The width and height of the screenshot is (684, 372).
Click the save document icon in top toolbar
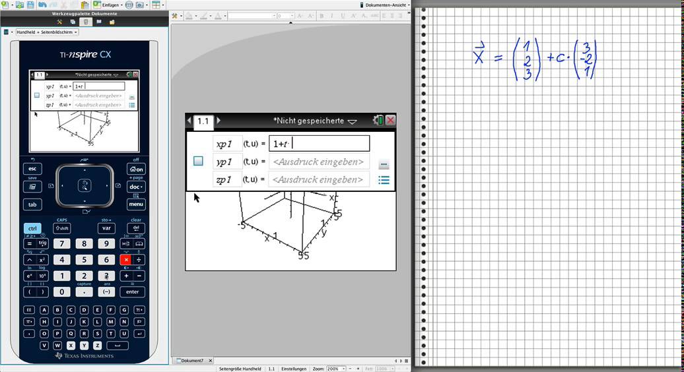point(30,5)
